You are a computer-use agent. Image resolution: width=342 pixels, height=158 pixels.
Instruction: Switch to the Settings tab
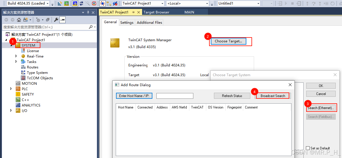tap(127, 22)
